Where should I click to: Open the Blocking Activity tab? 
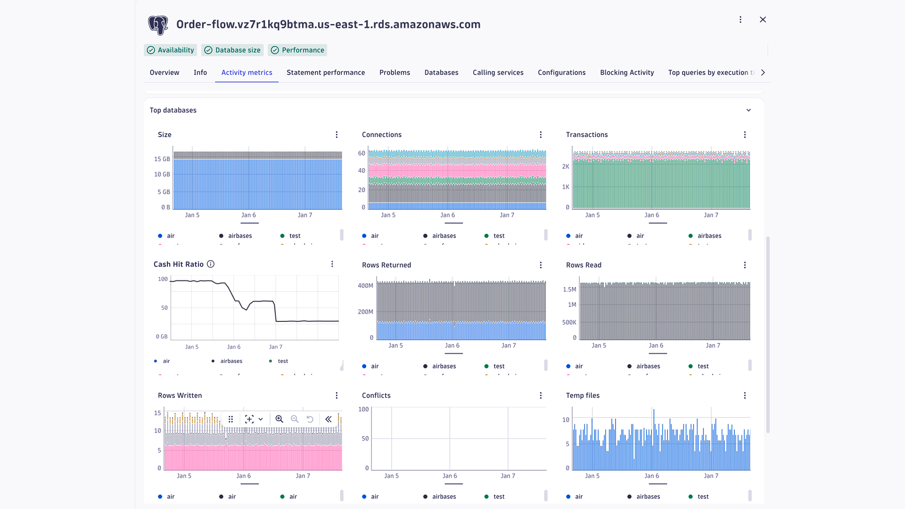click(626, 73)
